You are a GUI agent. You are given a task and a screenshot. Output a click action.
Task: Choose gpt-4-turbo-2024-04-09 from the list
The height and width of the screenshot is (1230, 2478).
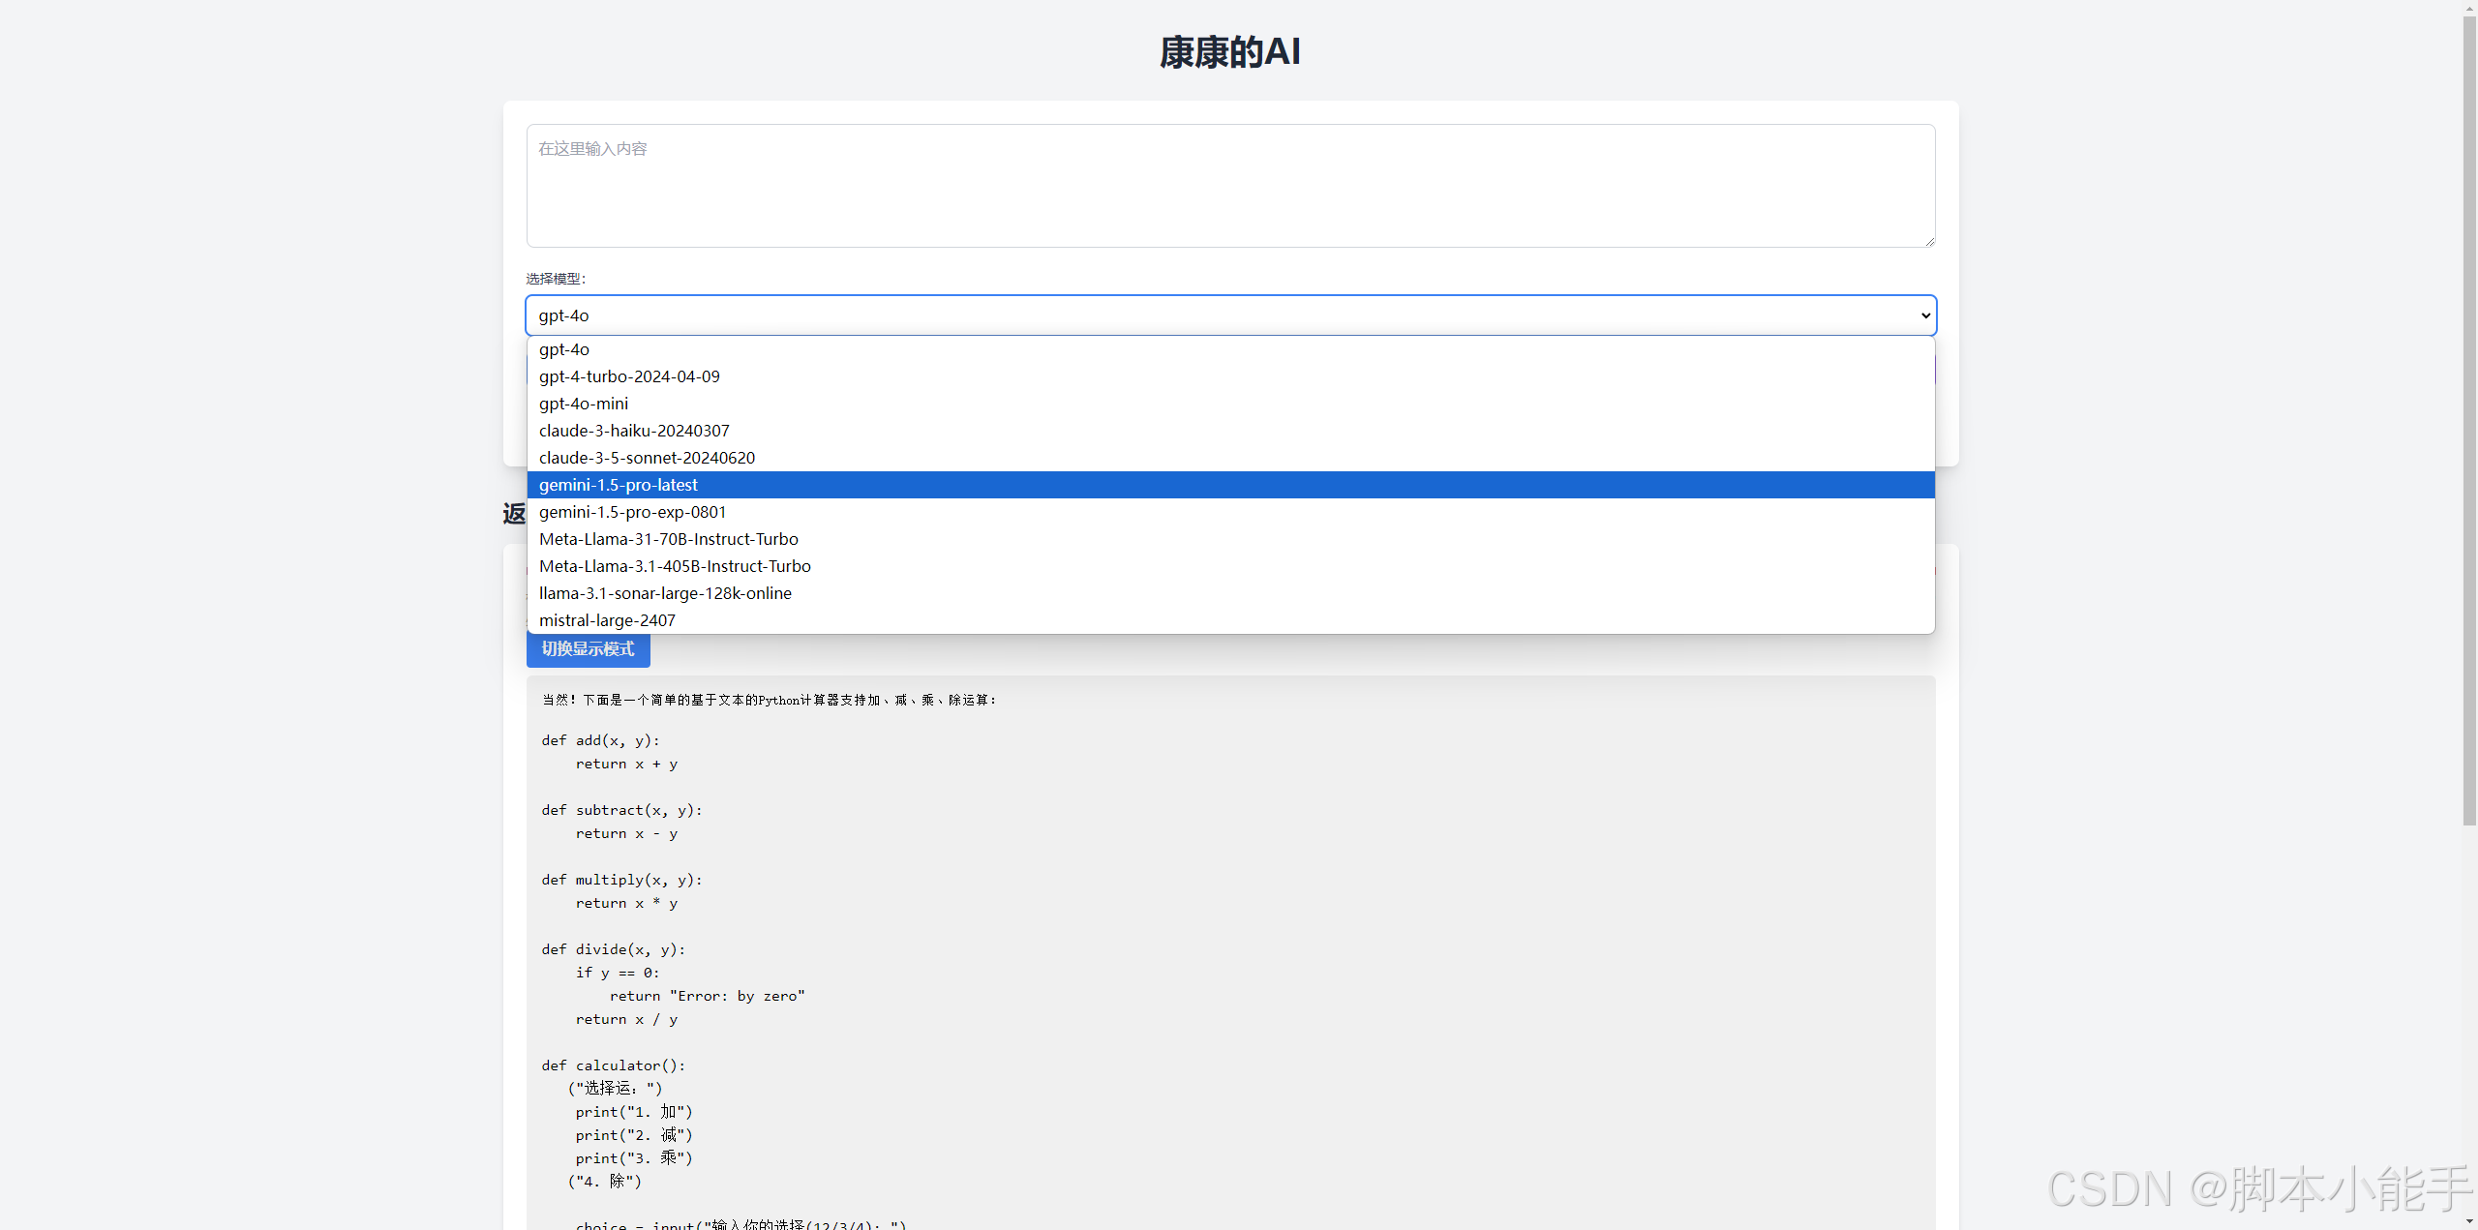click(629, 376)
